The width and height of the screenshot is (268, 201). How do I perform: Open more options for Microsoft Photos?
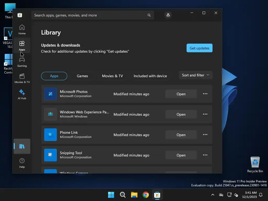(x=205, y=94)
